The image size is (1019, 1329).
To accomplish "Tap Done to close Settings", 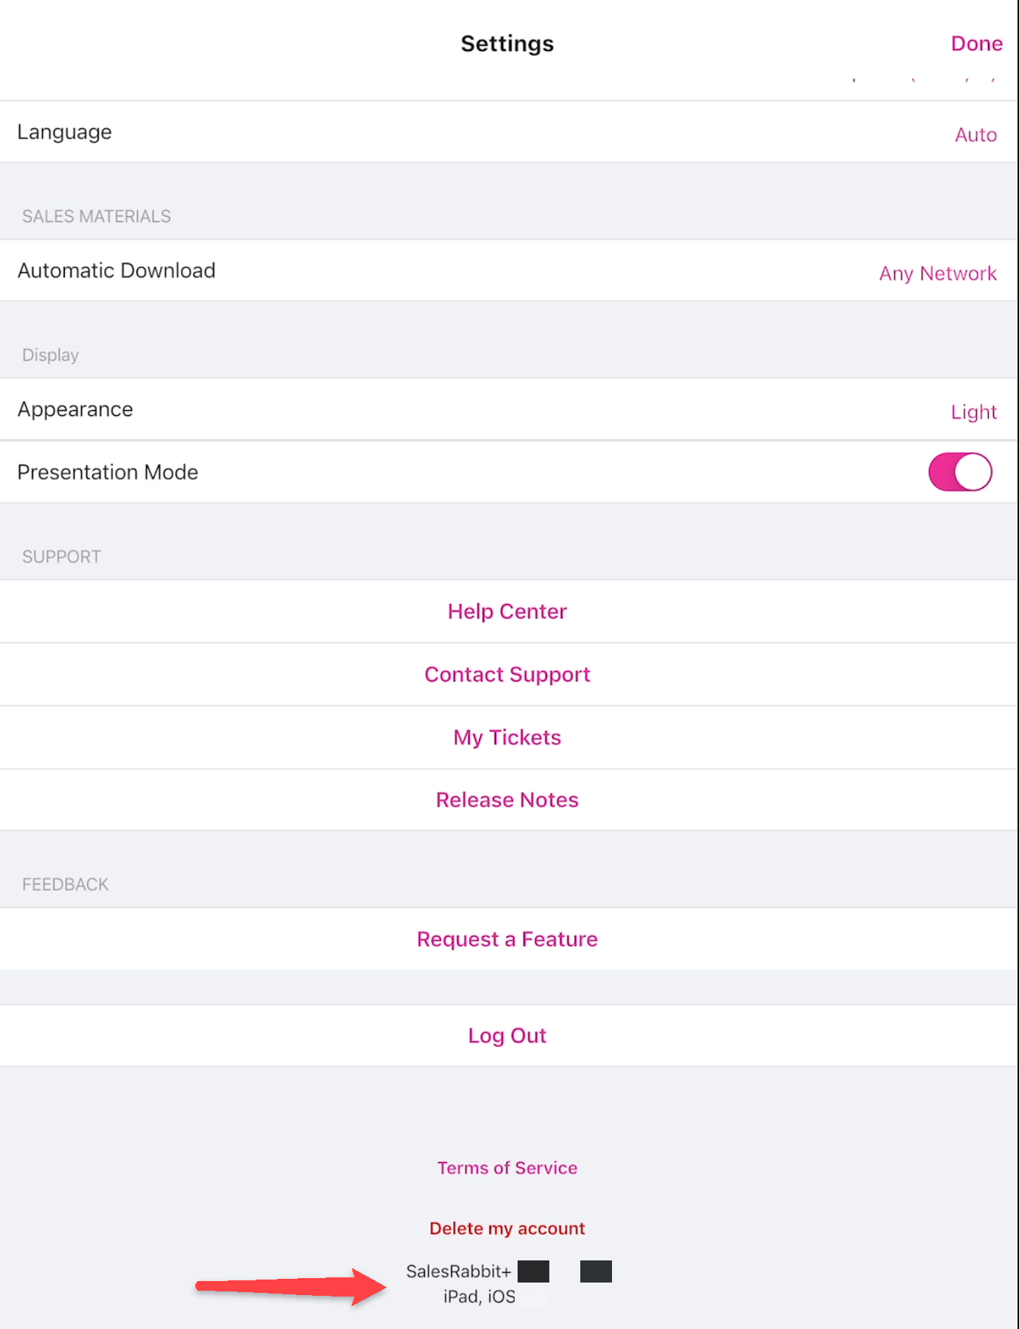I will pyautogui.click(x=976, y=44).
